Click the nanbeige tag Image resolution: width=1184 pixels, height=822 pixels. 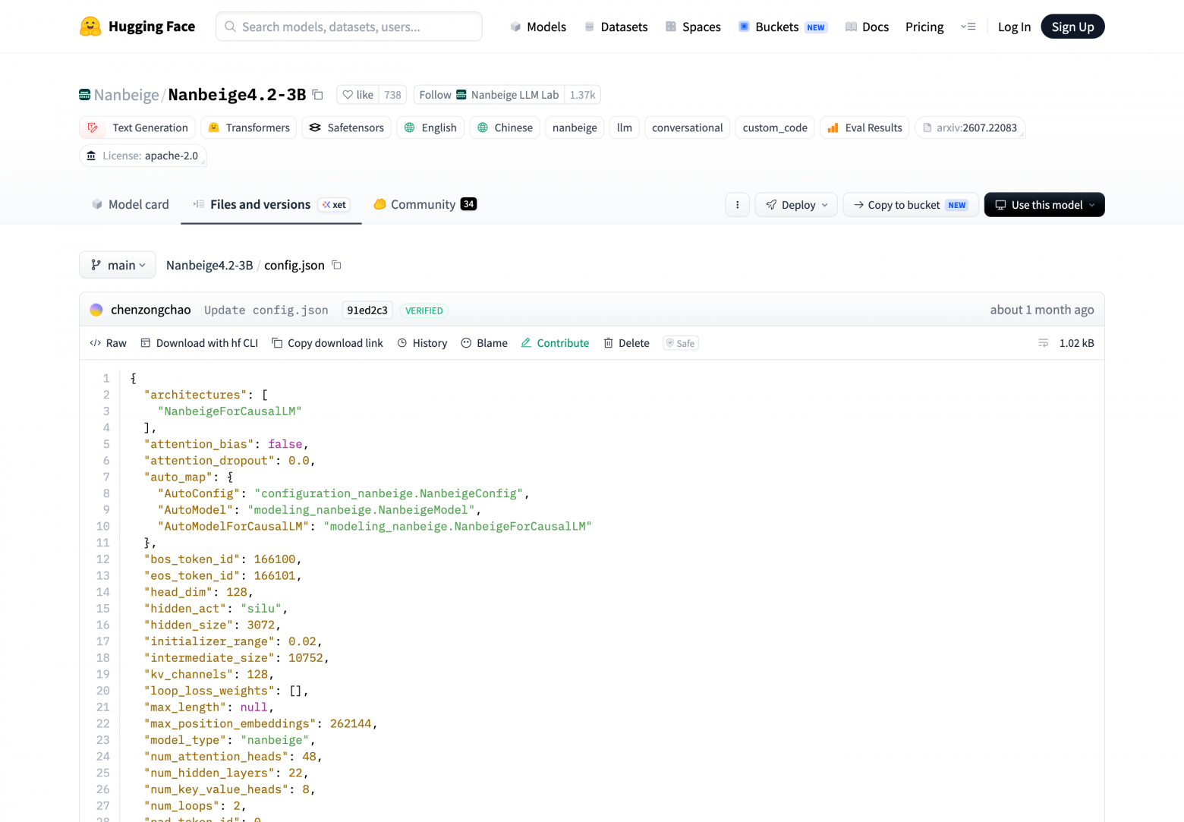point(575,128)
